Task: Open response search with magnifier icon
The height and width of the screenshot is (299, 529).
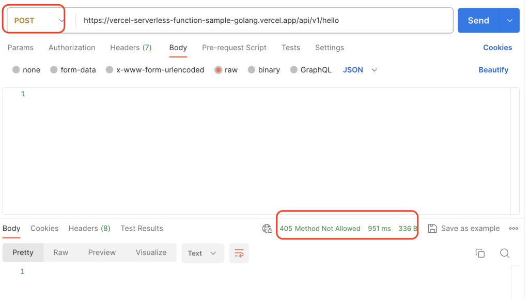Action: (x=505, y=253)
